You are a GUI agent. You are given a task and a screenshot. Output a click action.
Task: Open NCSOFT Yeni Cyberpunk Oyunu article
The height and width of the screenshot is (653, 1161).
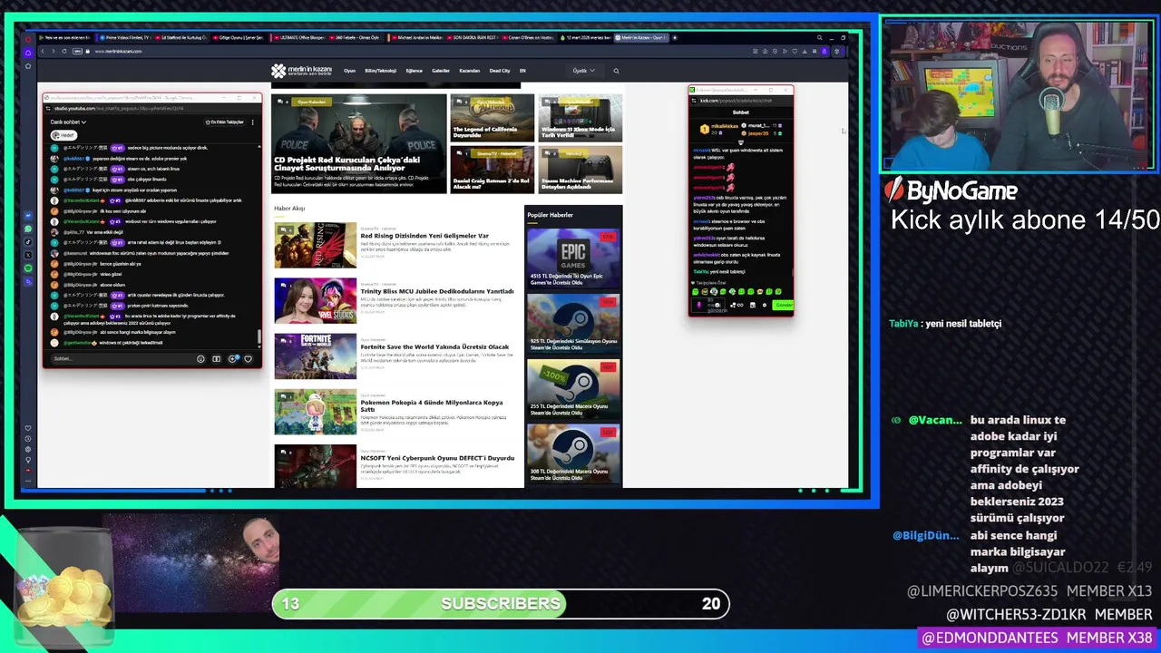click(437, 458)
